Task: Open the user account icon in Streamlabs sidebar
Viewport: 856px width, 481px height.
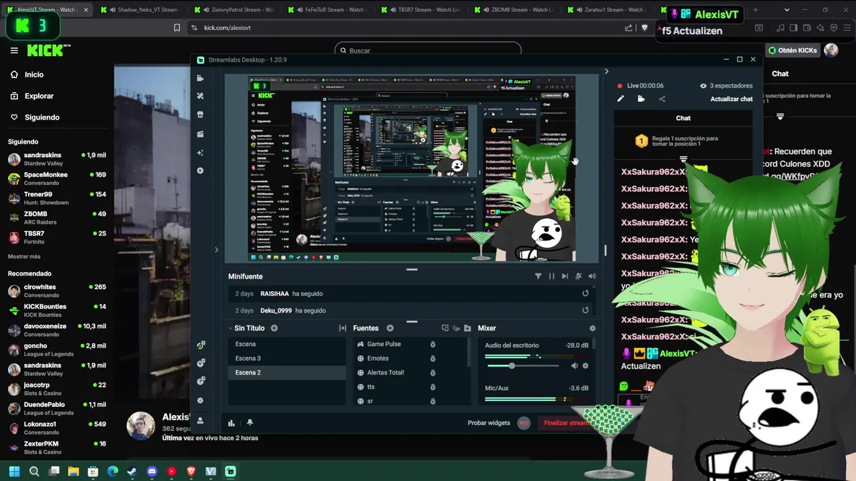Action: point(200,421)
